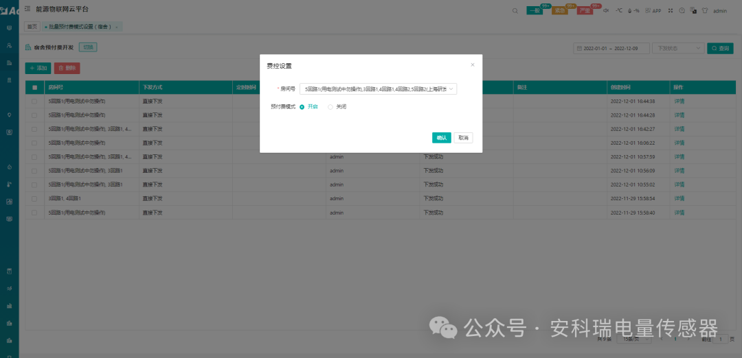Click the dormitory building icon beside title
Viewport: 742px width, 358px height.
coord(28,47)
